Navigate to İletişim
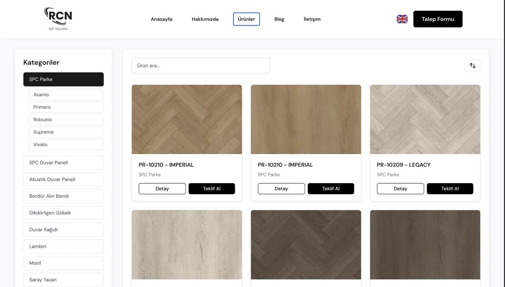The image size is (505, 287). [x=312, y=19]
